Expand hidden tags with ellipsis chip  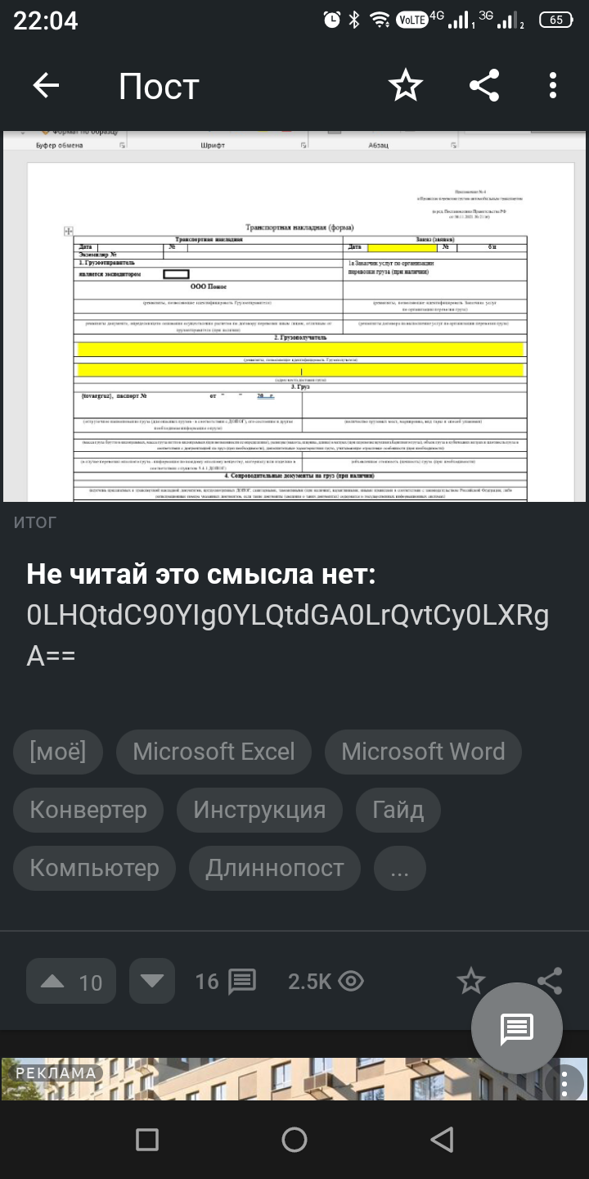point(399,868)
